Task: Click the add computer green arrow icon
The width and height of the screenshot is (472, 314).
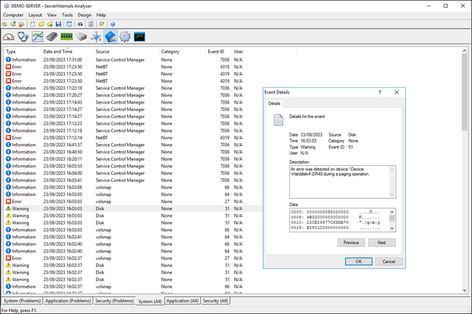Action: tap(13, 24)
